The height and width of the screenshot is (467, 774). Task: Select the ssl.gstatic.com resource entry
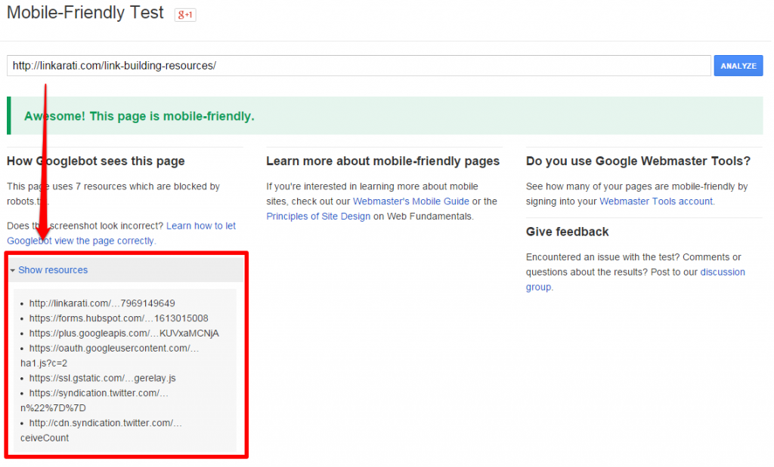(x=102, y=378)
